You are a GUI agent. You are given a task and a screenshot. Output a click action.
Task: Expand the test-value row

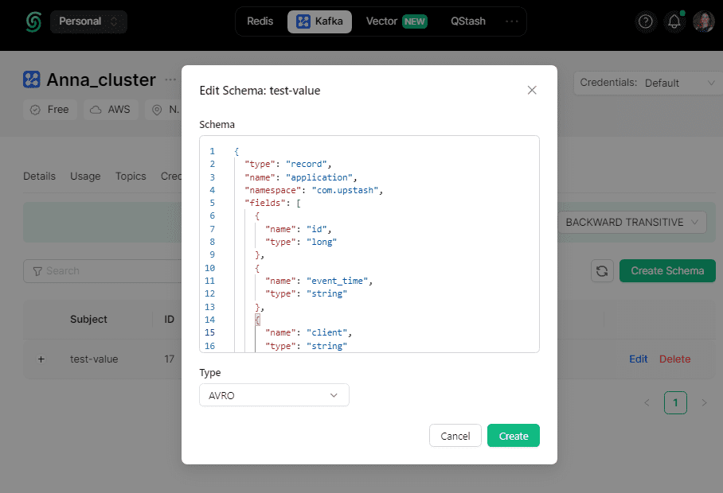(41, 359)
